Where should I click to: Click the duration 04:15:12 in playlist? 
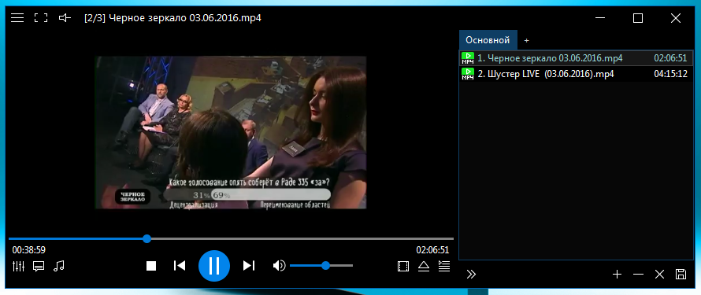(670, 74)
